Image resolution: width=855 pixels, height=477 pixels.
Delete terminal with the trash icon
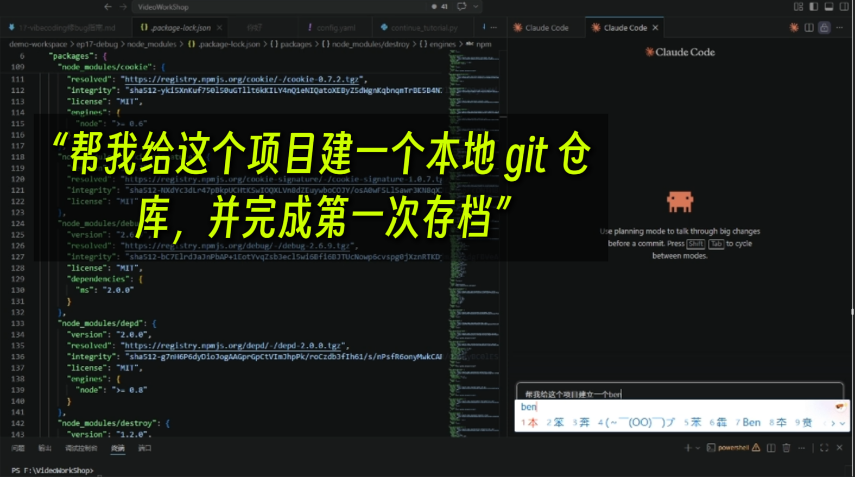click(x=786, y=448)
